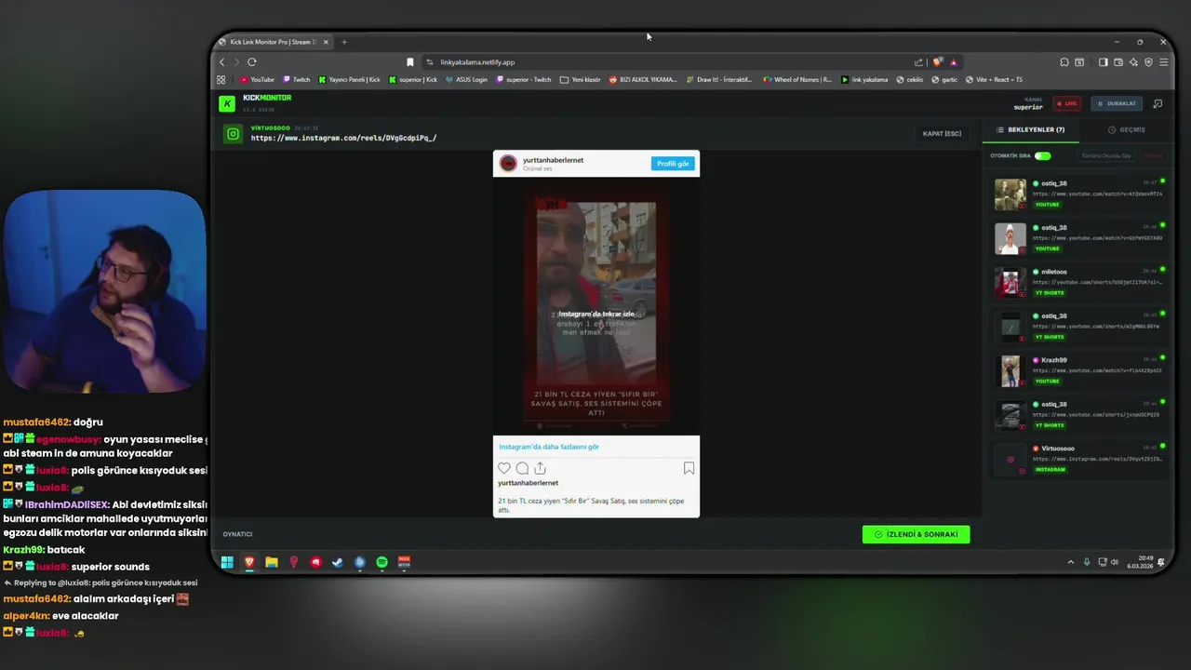Viewport: 1191px width, 670px height.
Task: Open Spotify from the taskbar
Action: (381, 562)
